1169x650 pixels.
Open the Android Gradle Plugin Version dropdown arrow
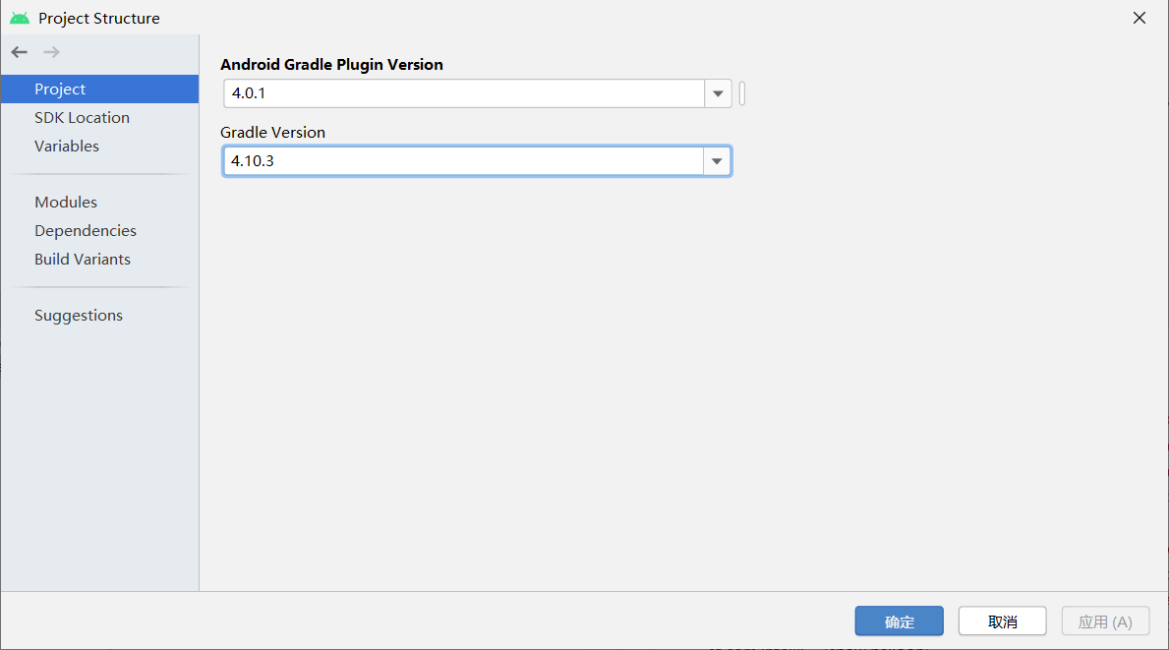point(717,93)
